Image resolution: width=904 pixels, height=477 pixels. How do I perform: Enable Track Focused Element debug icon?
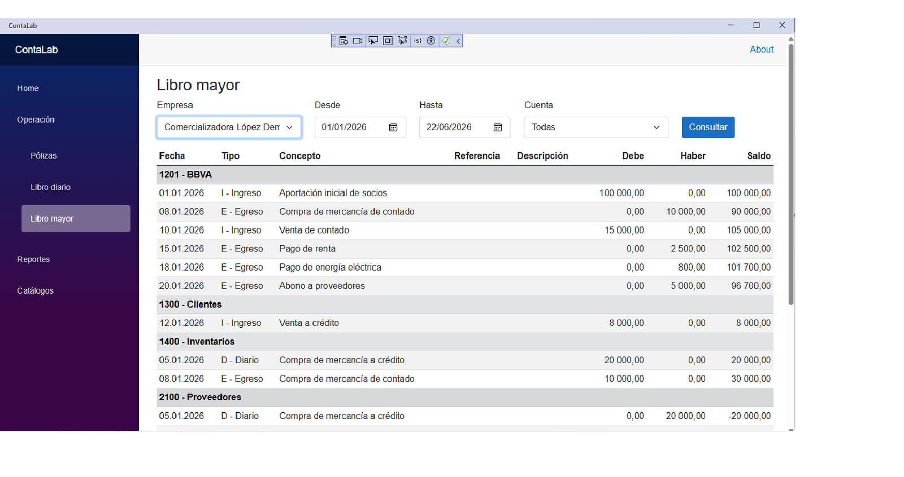(x=402, y=41)
